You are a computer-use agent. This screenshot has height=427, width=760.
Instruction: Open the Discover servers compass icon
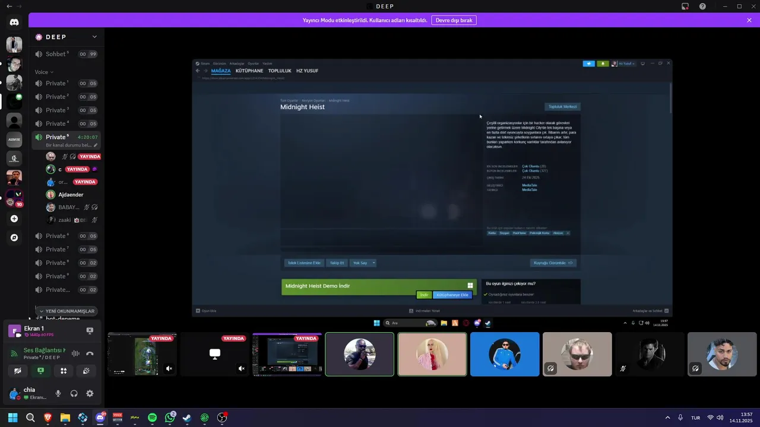coord(14,238)
